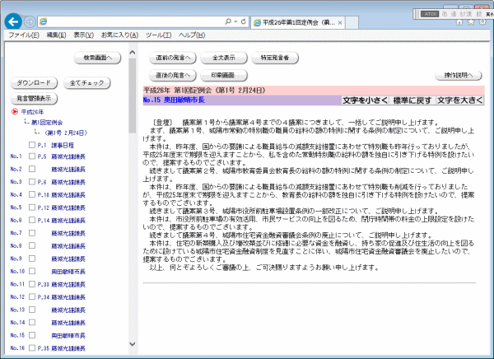Viewport: 494px width, 359px height.
Task: Click the No.15 奥田敏晴市長 heading link
Action: point(174,100)
